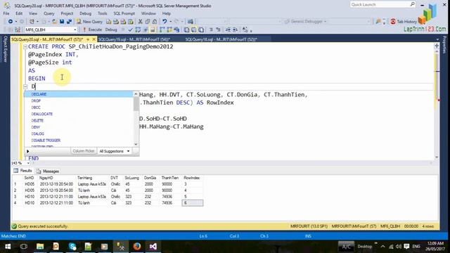Toggle the include actual execution plan icon
Image resolution: width=450 pixels, height=253 pixels.
[162, 30]
